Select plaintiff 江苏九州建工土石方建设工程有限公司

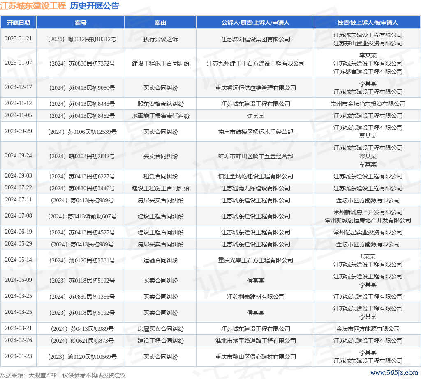point(255,63)
